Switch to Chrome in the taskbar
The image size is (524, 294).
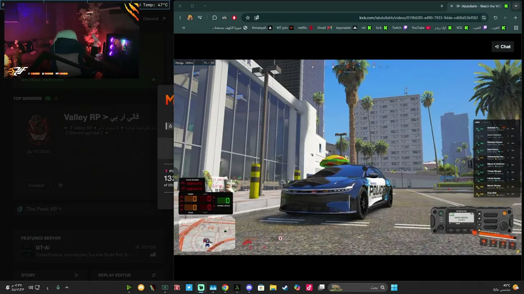[225, 287]
